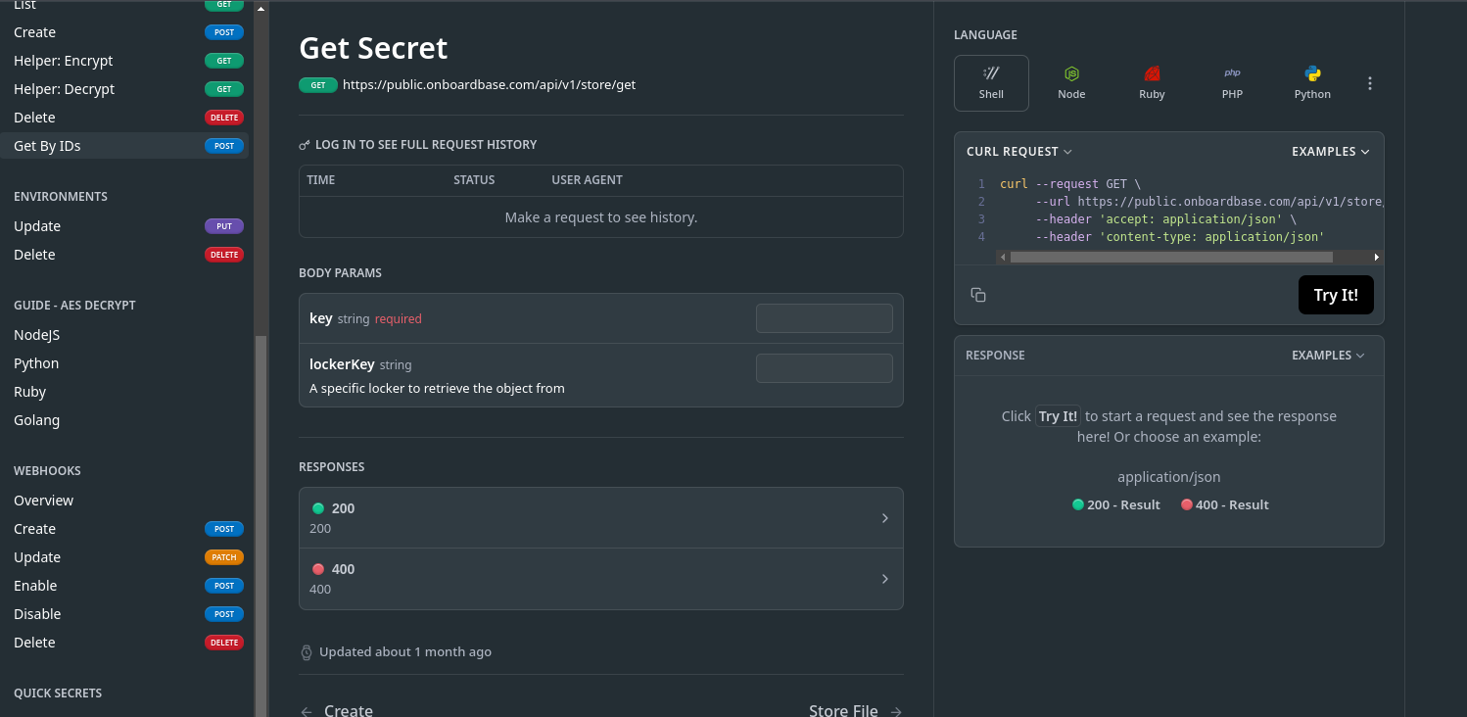The width and height of the screenshot is (1467, 717).
Task: Click the Get Secret heading
Action: coord(373,48)
